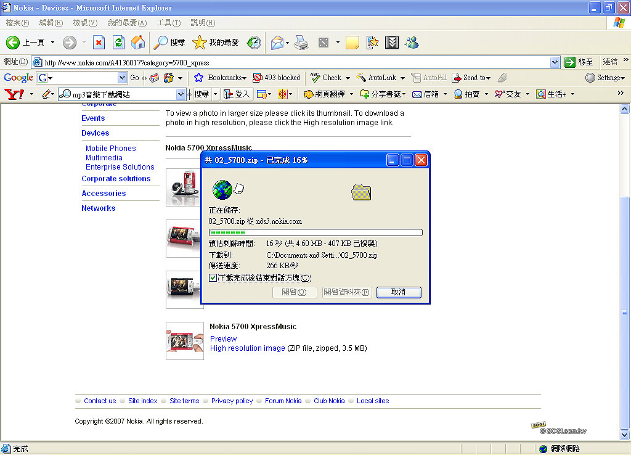Open Google toolbar Settings
631x455 pixels.
click(605, 78)
